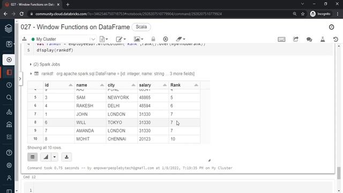Viewport: 343px width, 193px height.
Task: Show keyboard shortcuts icon
Action: pos(281,39)
